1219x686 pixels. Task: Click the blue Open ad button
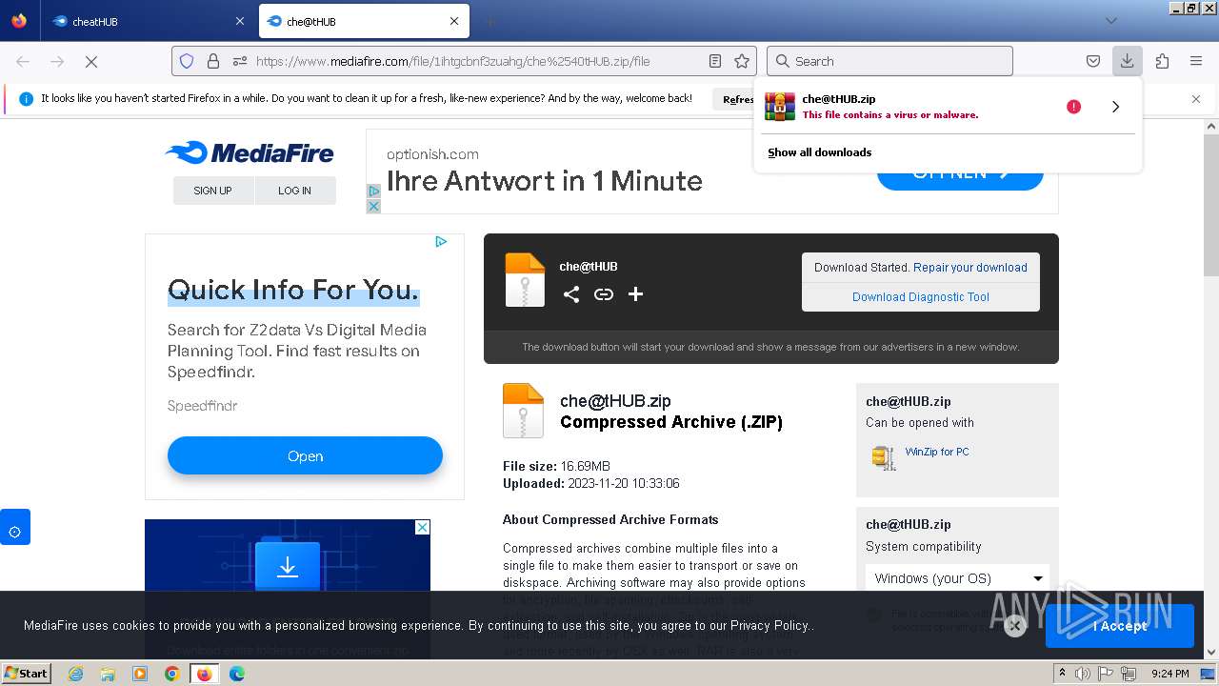point(305,455)
